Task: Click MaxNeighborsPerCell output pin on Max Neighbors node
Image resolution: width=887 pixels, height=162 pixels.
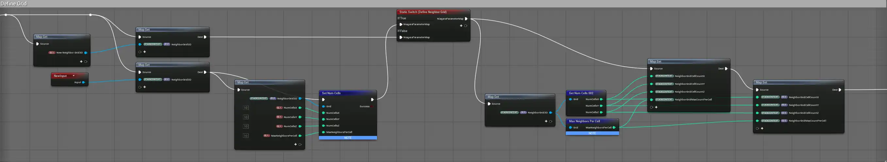Action: (x=614, y=128)
